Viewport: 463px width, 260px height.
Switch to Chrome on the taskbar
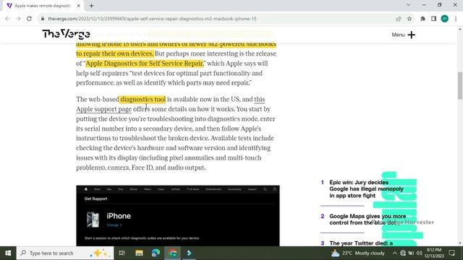(173, 253)
